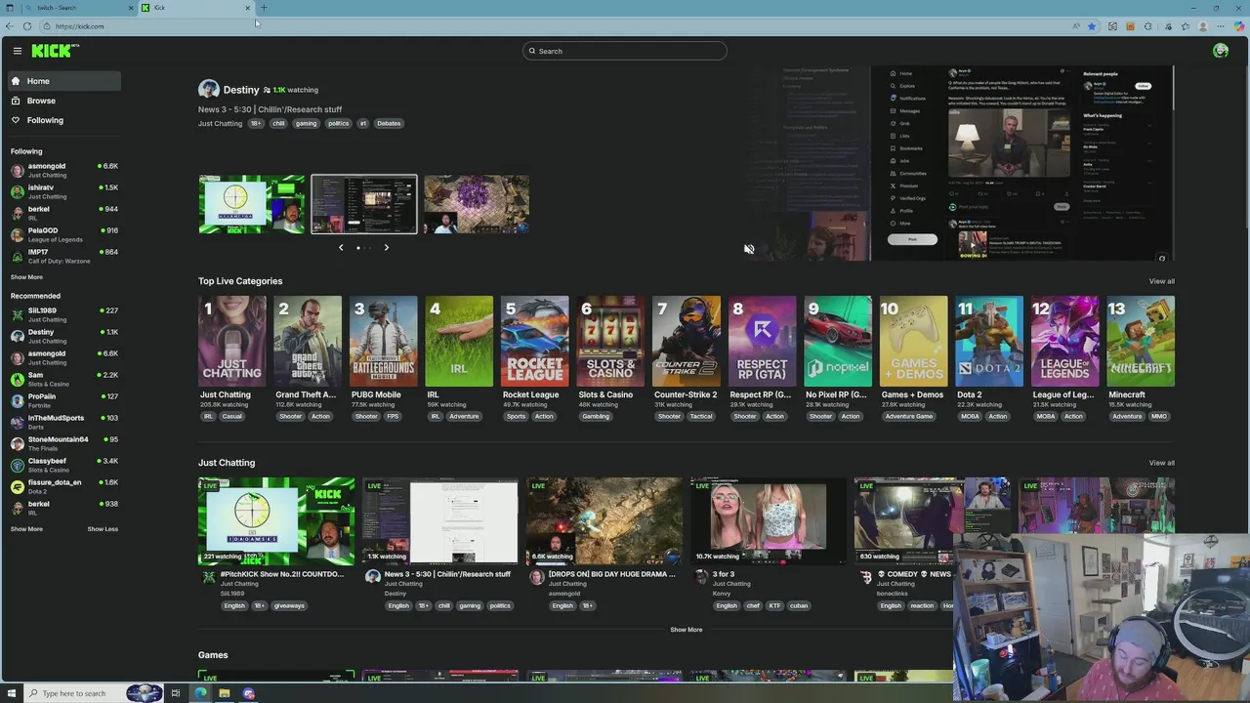Open Destiny's channel avatar

(x=208, y=90)
